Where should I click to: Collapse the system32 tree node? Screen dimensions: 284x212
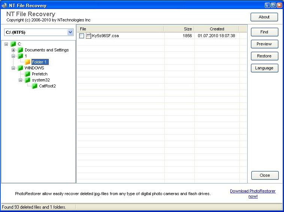click(21, 80)
